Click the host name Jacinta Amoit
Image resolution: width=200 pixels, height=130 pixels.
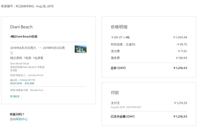35,75
